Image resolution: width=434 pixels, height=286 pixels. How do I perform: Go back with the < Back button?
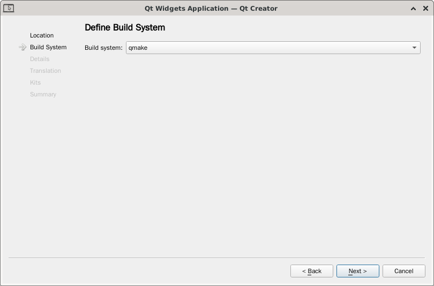(312, 271)
